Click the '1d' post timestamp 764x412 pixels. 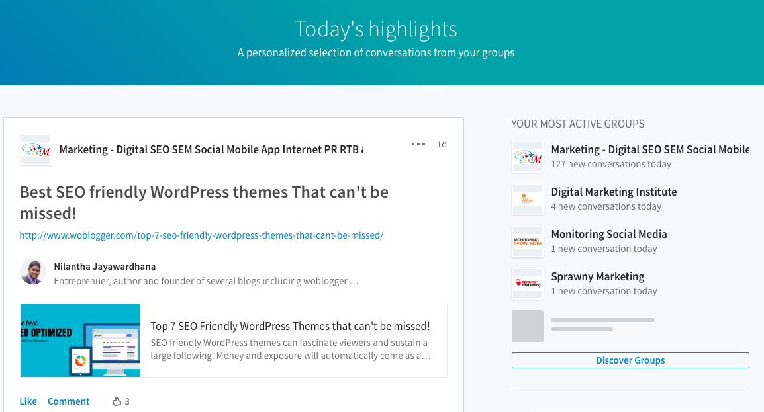442,144
